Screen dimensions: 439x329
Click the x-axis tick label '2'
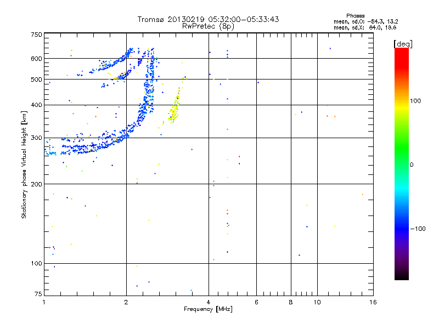(126, 302)
